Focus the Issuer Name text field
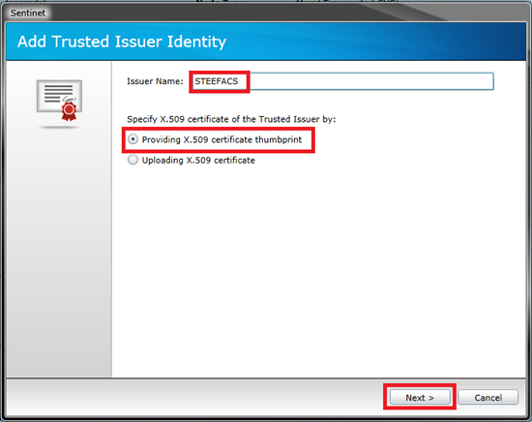 click(342, 81)
